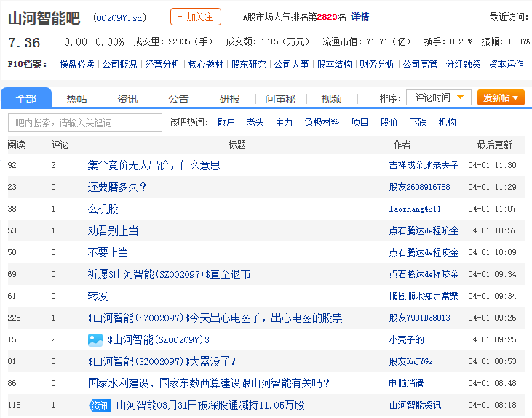Viewport: 532px width, 418px height.
Task: Open the 核心题材 F10 link
Action: click(206, 64)
